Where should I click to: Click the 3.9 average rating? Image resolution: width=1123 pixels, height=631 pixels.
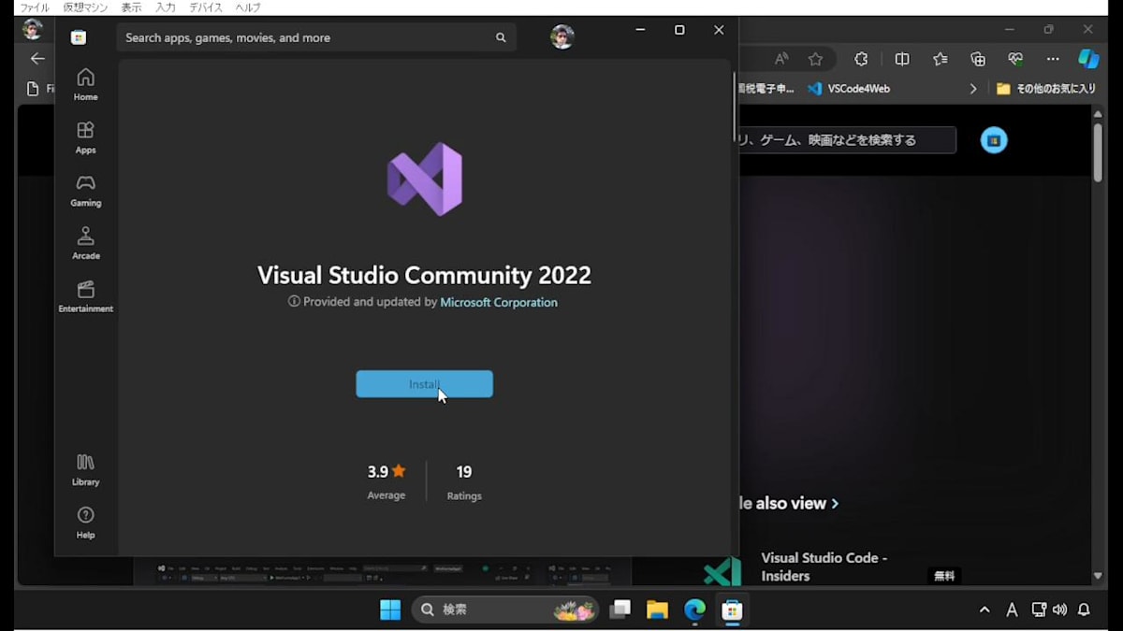(386, 472)
